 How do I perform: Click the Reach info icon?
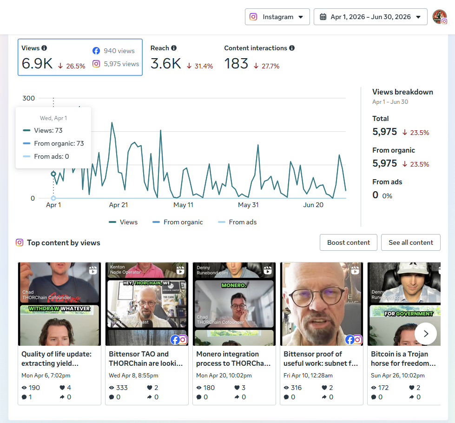[174, 48]
